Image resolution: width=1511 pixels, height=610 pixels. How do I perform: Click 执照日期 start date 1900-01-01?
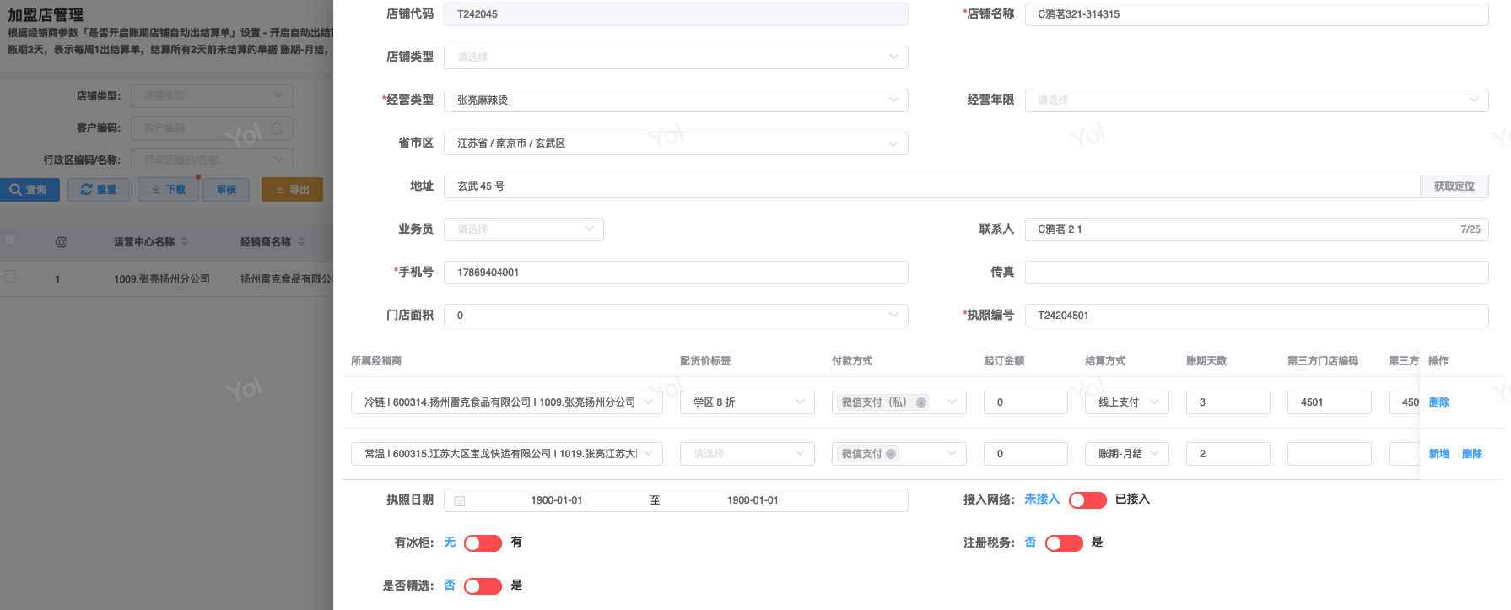pos(557,500)
